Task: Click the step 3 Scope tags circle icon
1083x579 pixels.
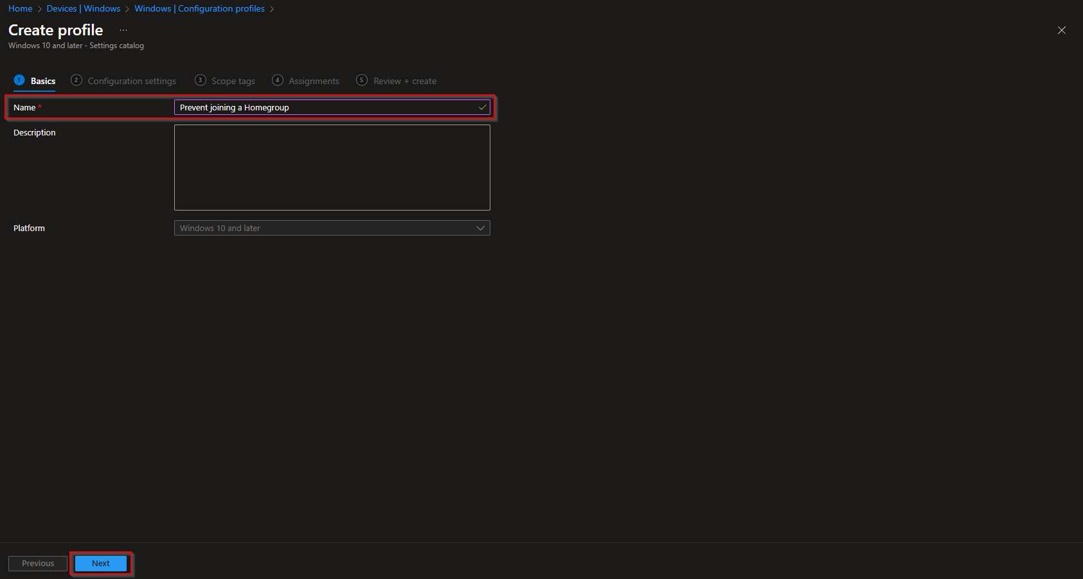Action: (x=200, y=80)
